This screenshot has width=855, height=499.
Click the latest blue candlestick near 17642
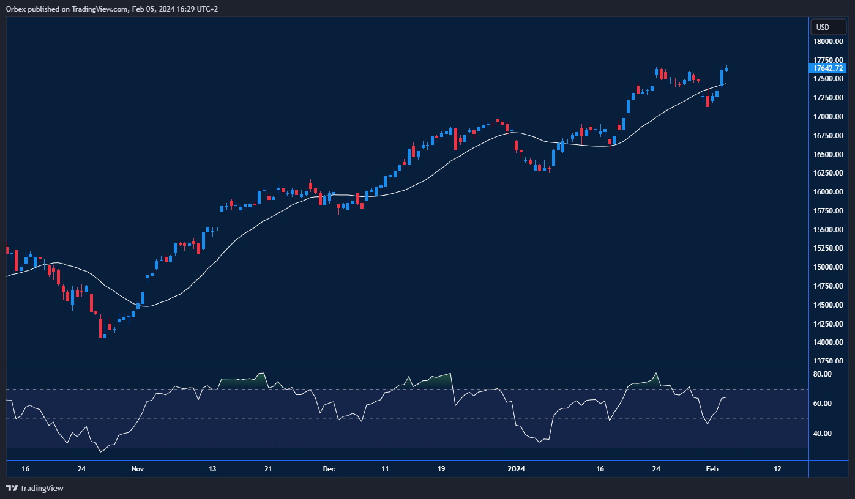point(727,69)
